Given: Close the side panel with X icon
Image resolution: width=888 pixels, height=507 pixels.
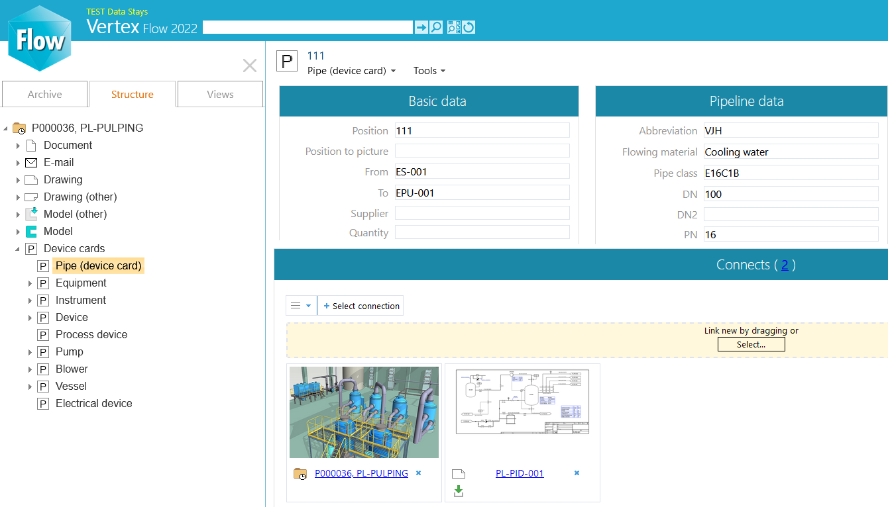Looking at the screenshot, I should 250,66.
